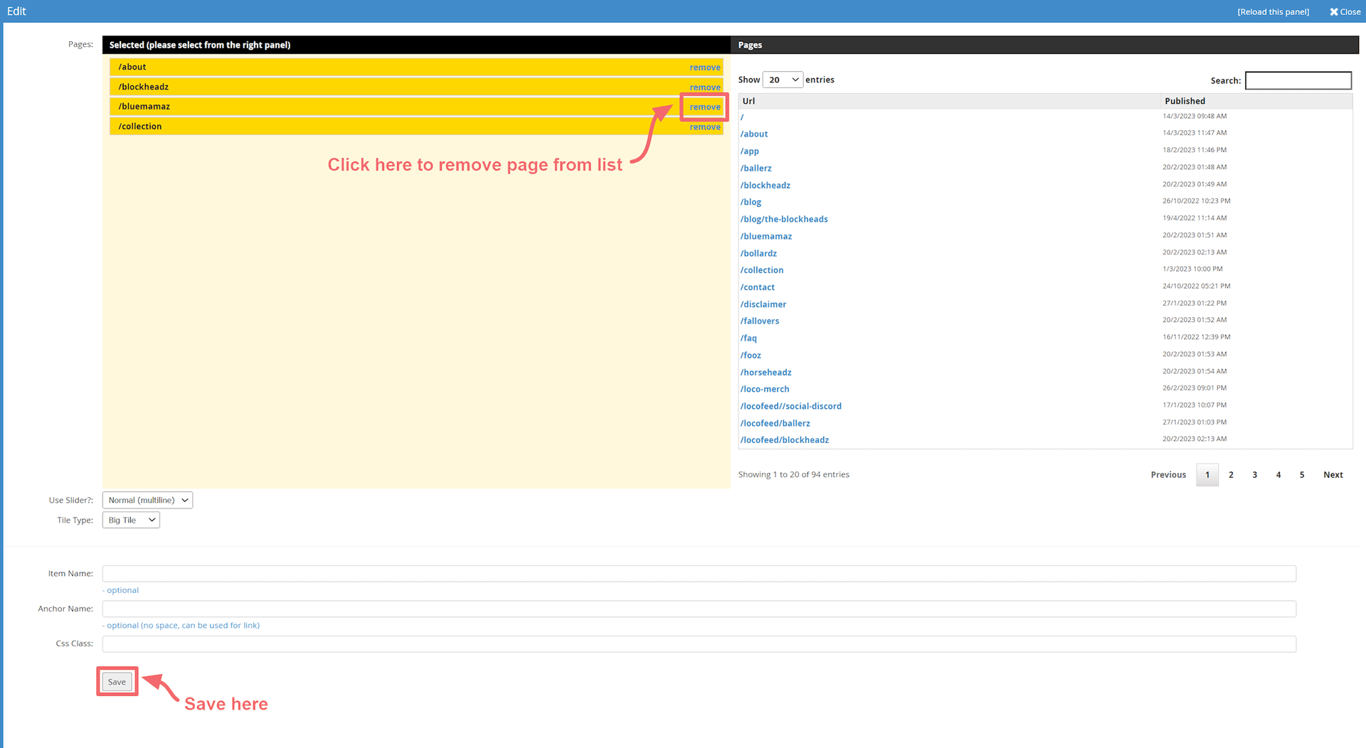Focus the Search input field
Viewport: 1366px width, 748px height.
pyautogui.click(x=1298, y=80)
